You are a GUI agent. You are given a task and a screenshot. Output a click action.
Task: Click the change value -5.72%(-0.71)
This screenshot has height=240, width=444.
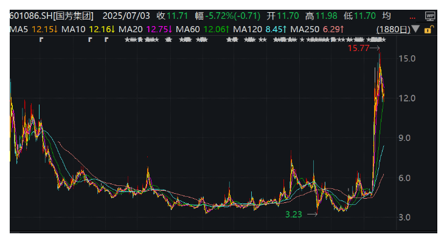click(x=232, y=16)
